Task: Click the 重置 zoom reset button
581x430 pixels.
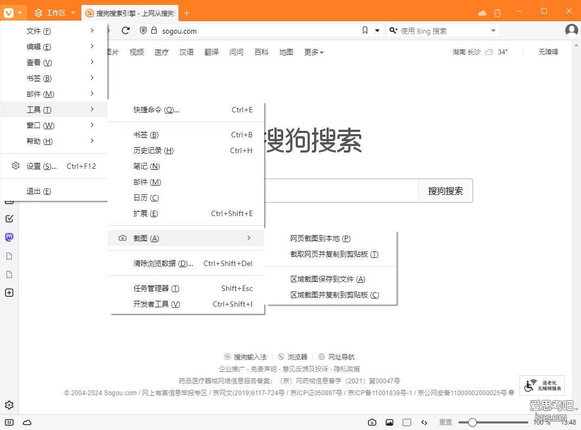Action: [x=445, y=422]
